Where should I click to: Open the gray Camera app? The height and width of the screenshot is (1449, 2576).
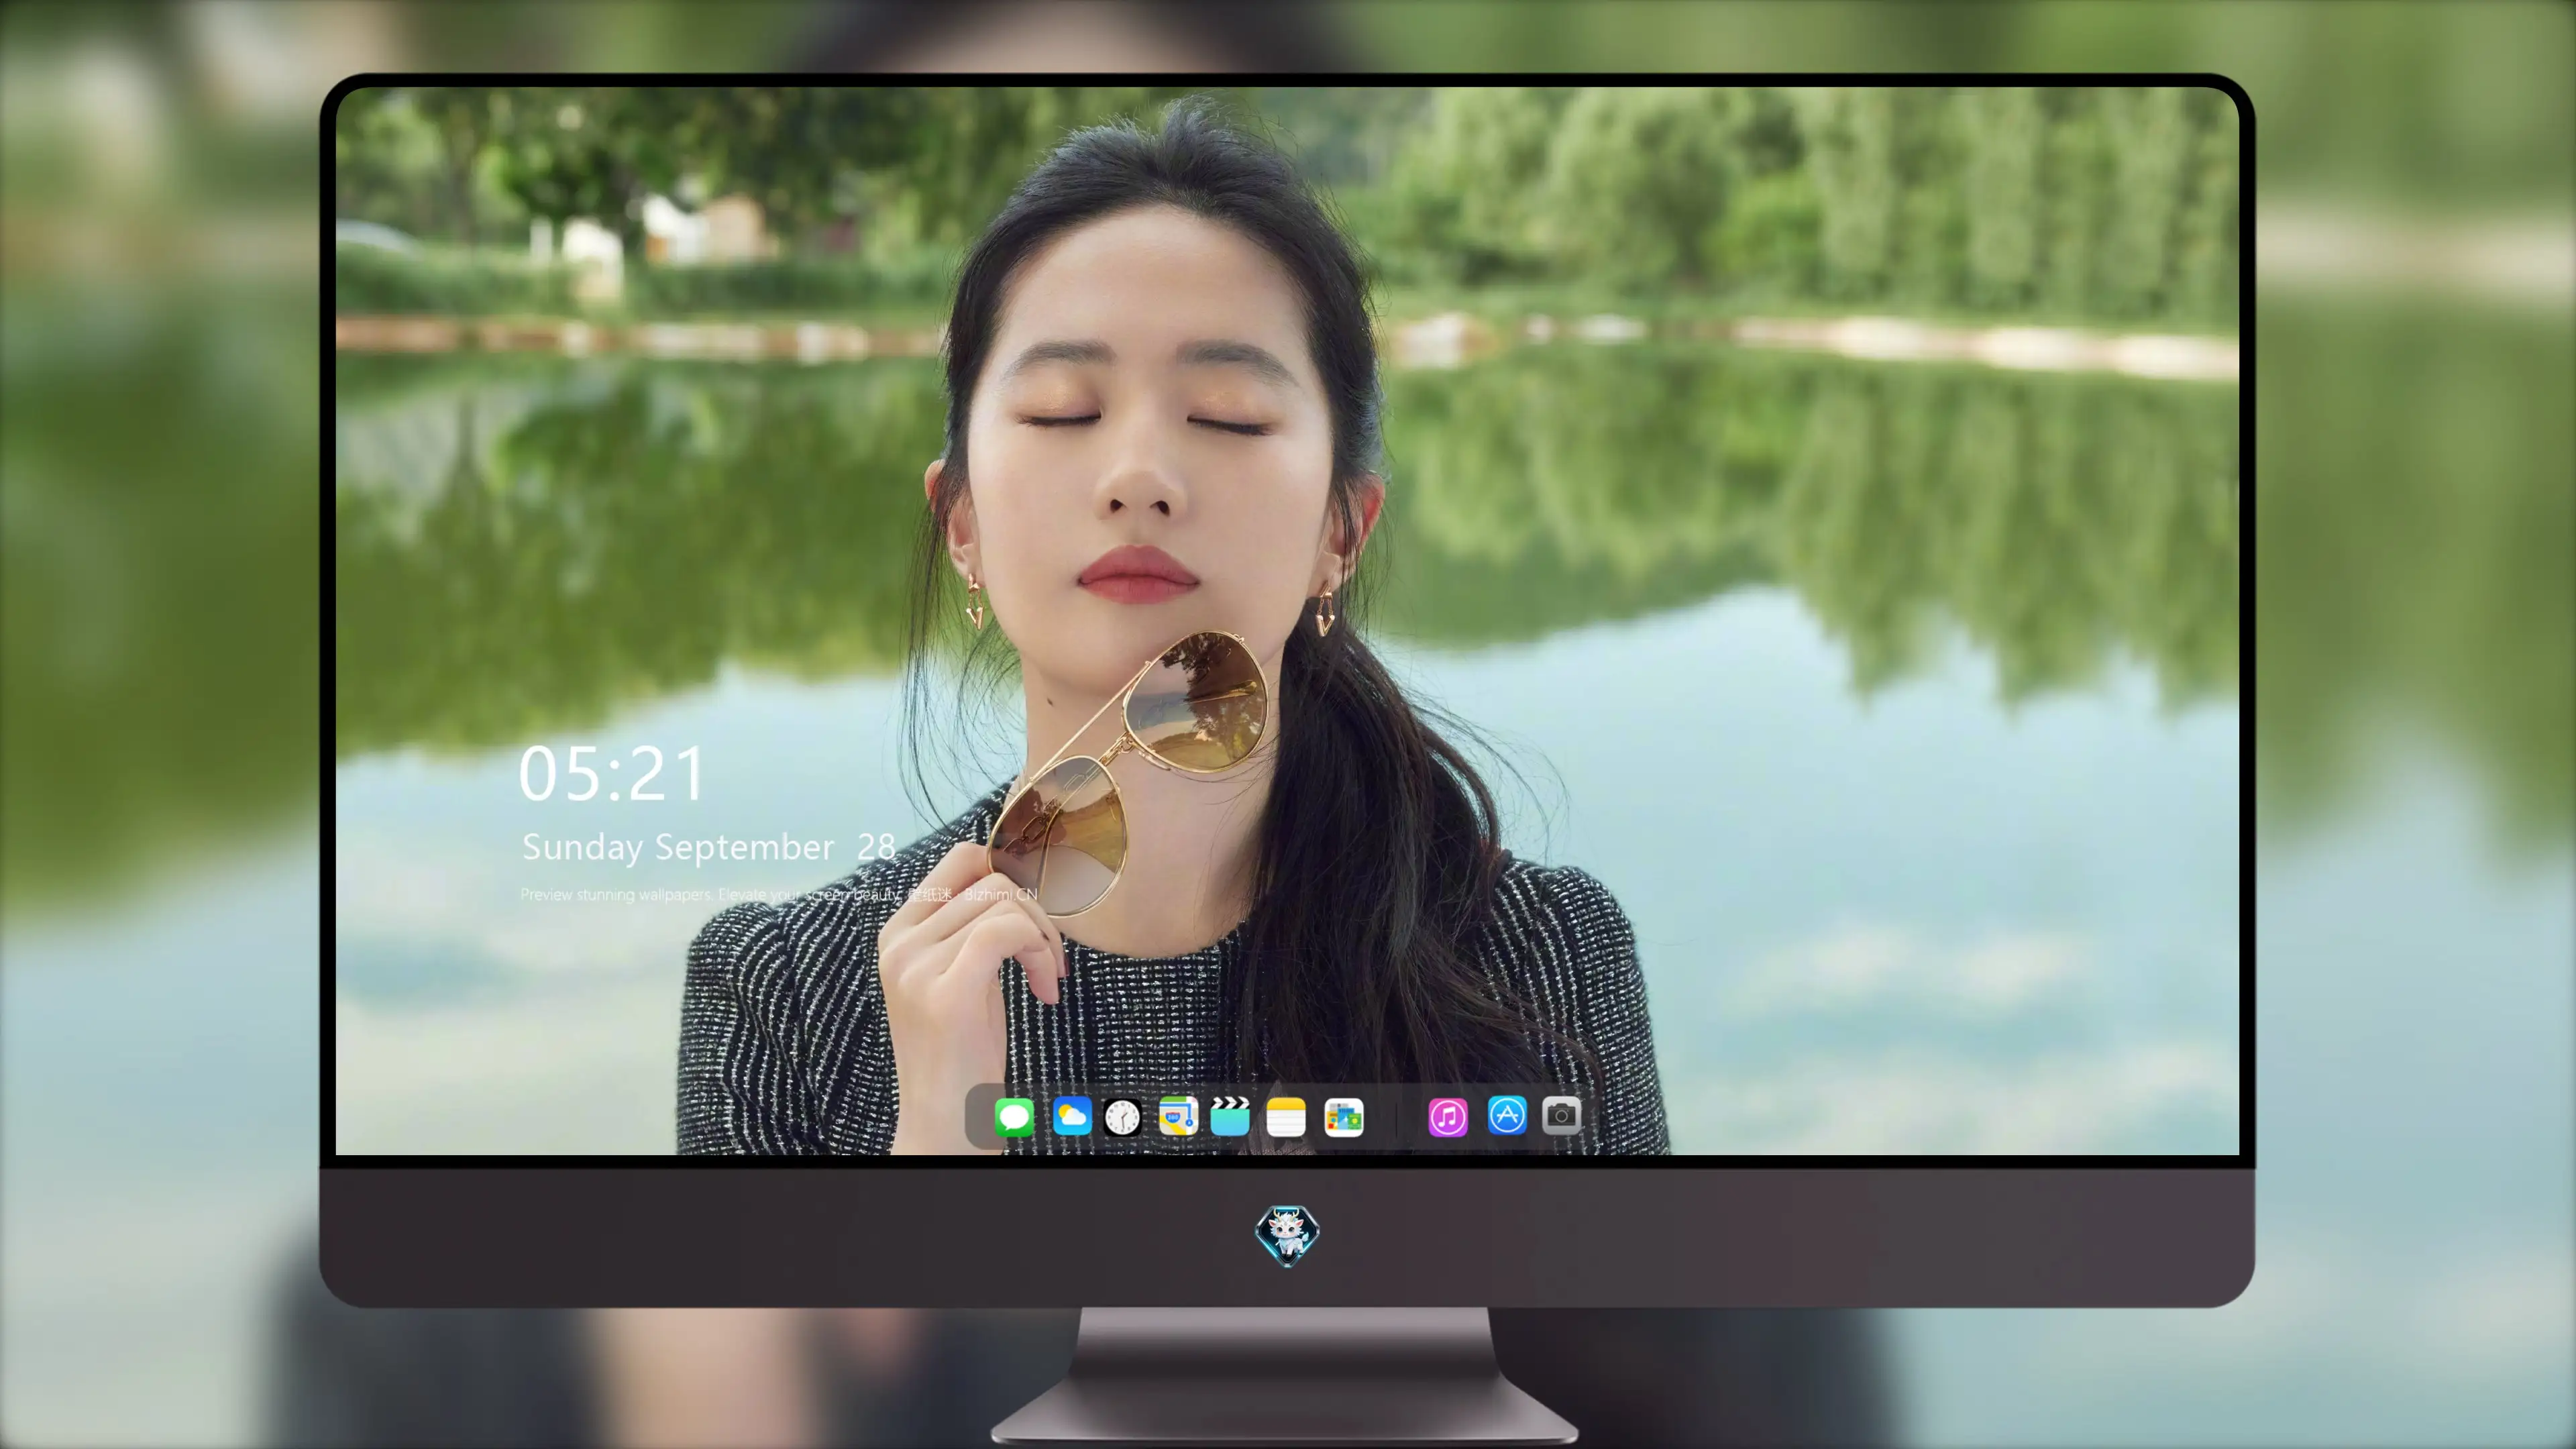pos(1561,1115)
